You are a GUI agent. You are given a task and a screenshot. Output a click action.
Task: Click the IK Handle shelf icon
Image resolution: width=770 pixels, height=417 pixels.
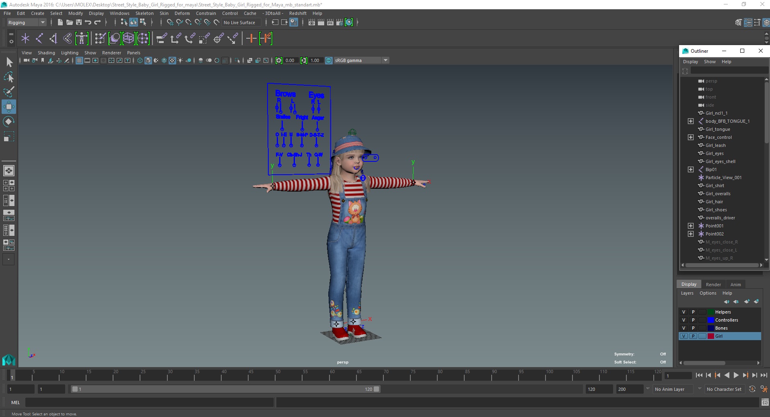(54, 39)
